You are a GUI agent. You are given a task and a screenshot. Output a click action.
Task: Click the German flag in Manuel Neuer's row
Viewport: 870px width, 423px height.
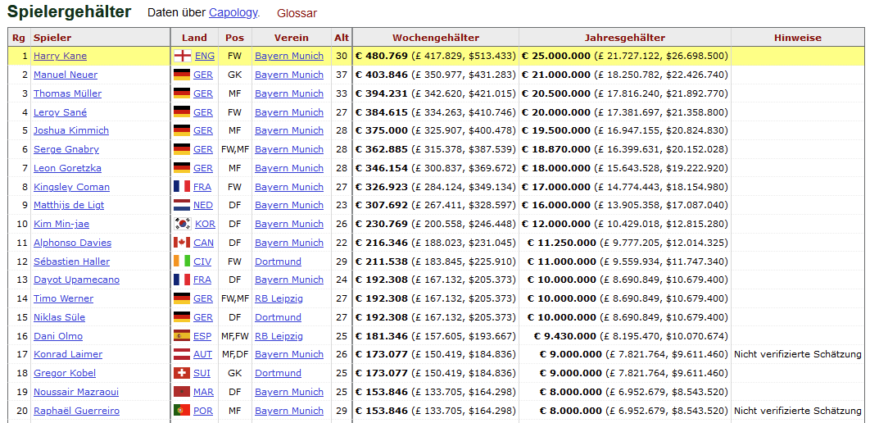[x=182, y=75]
